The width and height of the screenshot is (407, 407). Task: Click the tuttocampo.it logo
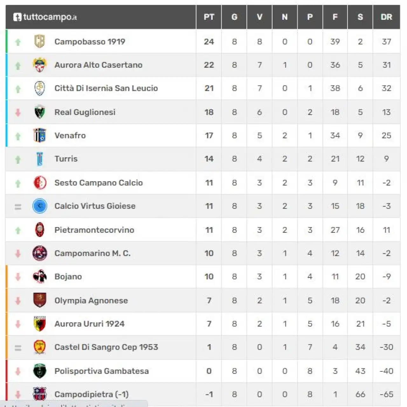[x=45, y=17]
